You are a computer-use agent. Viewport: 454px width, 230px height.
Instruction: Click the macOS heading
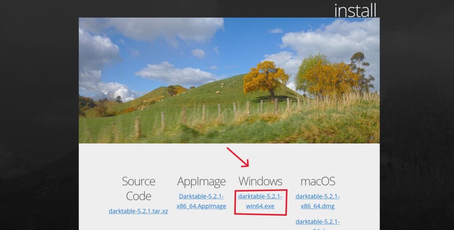(x=317, y=181)
